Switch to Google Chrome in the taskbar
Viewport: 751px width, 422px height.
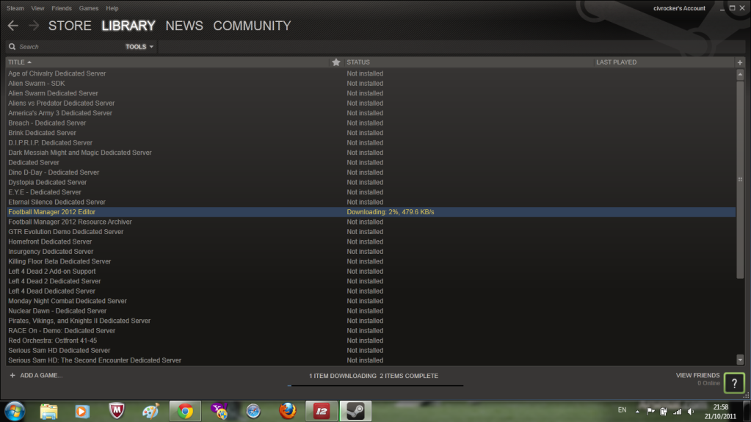click(x=185, y=412)
